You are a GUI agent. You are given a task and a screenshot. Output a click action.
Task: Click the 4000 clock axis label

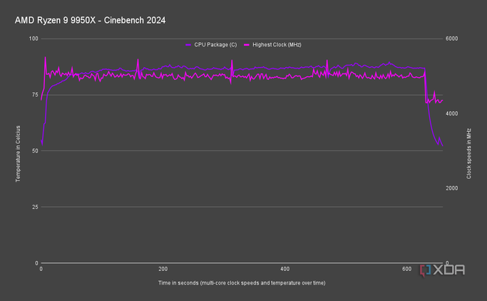(x=451, y=113)
